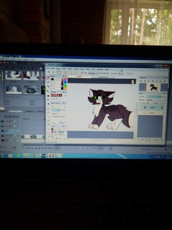Open the layer Blending mode dropdown
The height and width of the screenshot is (230, 172).
pyautogui.click(x=156, y=100)
